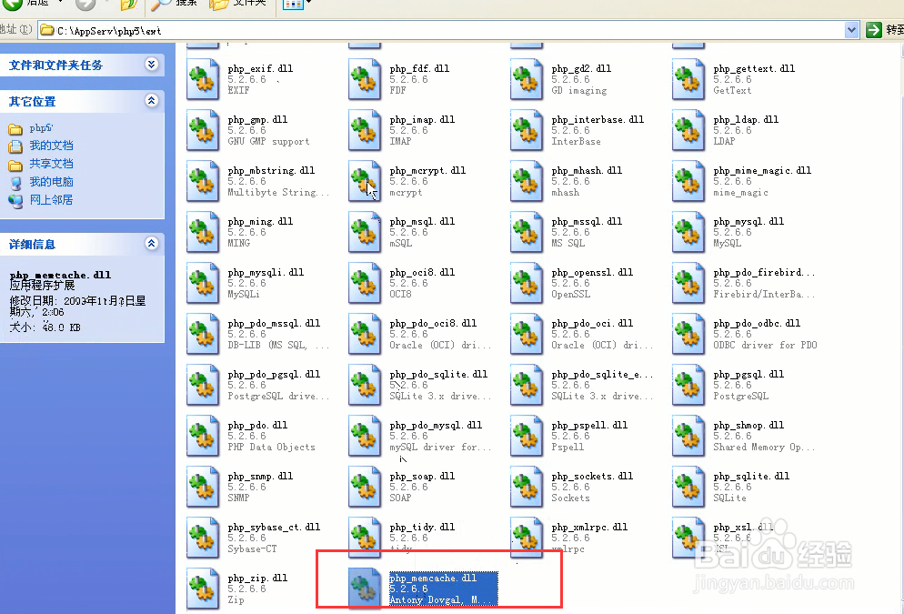Collapse the 文件和文件夹任务 panel
Image resolution: width=904 pixels, height=614 pixels.
[x=151, y=65]
